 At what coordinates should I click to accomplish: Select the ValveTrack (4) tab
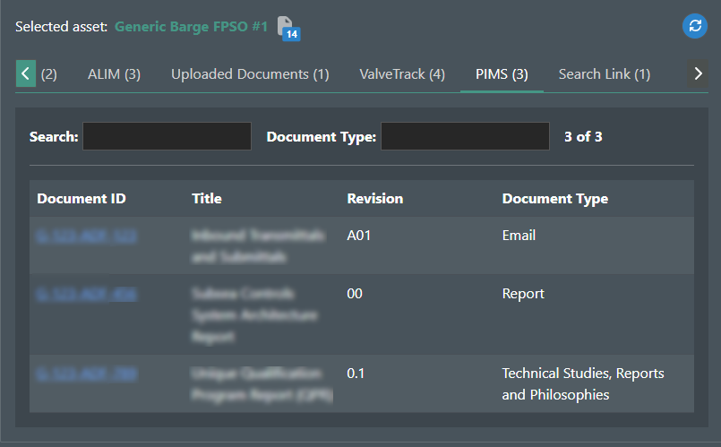point(401,74)
